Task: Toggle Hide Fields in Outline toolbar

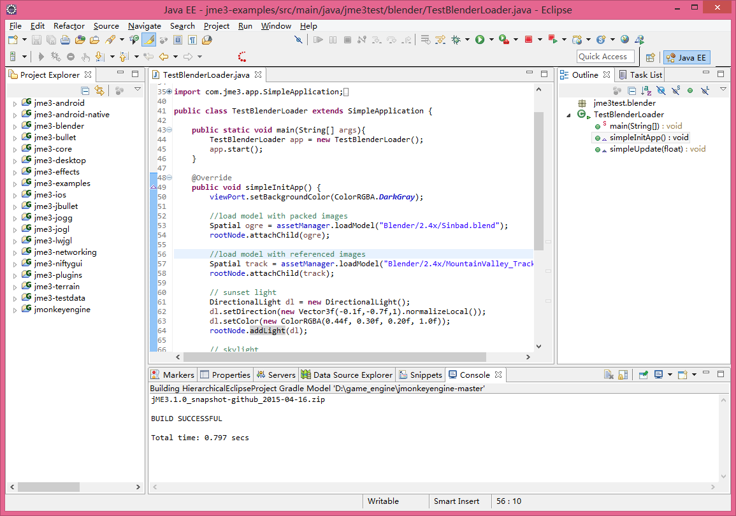Action: pyautogui.click(x=661, y=90)
